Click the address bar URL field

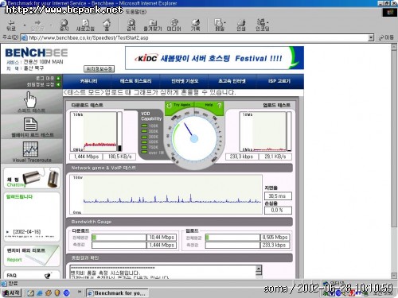click(x=197, y=37)
